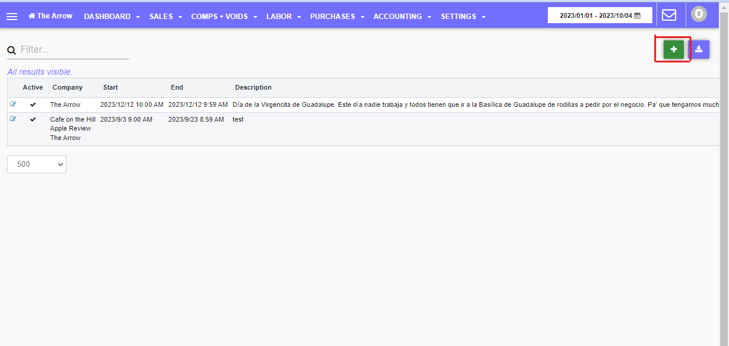Click the user avatar icon
This screenshot has width=729, height=346.
coord(699,14)
